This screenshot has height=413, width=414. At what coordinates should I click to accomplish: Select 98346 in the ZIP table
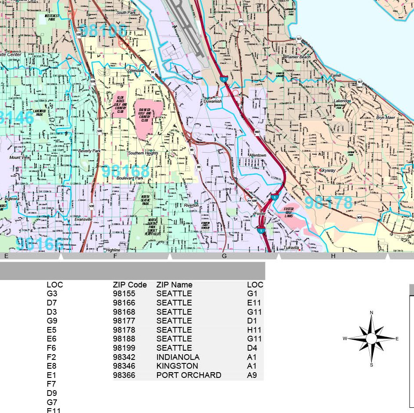124,366
